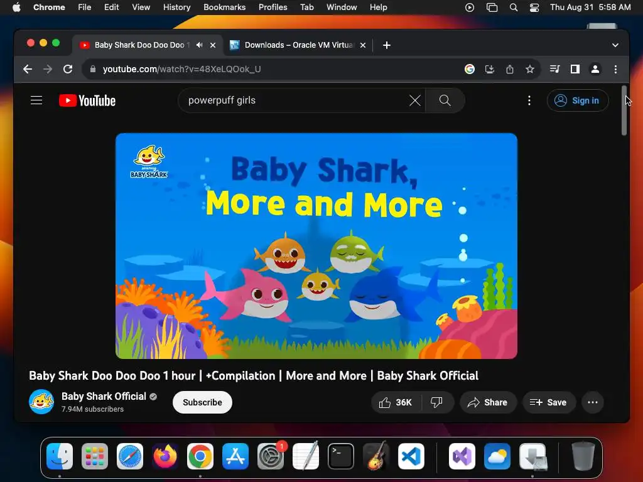The height and width of the screenshot is (482, 643).
Task: Open the Edit menu
Action: coord(112,8)
